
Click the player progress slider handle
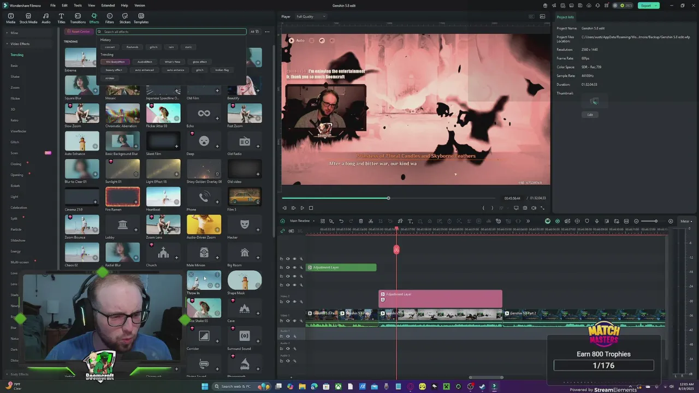pyautogui.click(x=388, y=198)
